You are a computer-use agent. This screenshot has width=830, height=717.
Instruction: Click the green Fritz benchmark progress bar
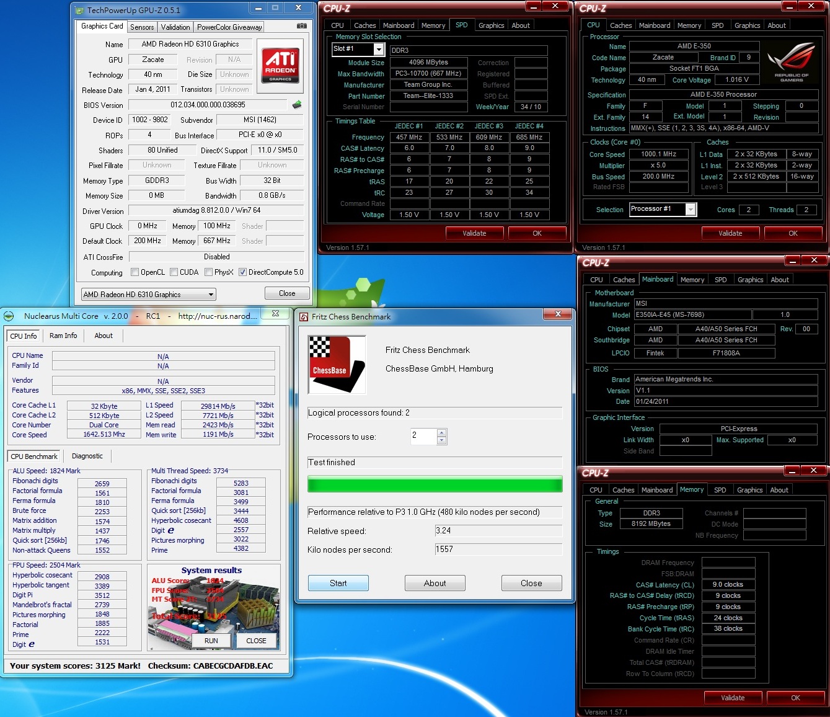[x=435, y=484]
